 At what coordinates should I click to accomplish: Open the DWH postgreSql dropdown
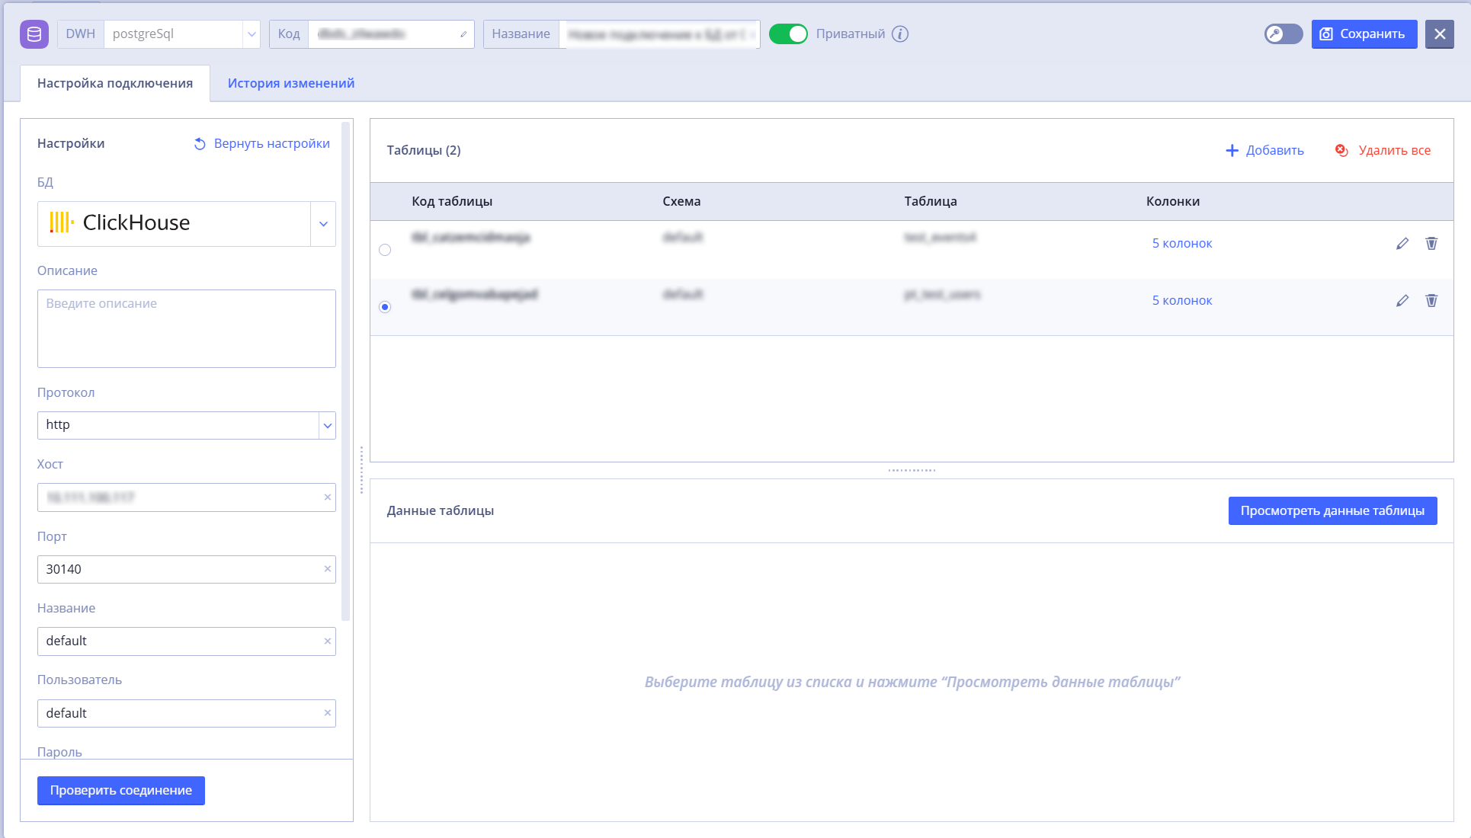(252, 34)
